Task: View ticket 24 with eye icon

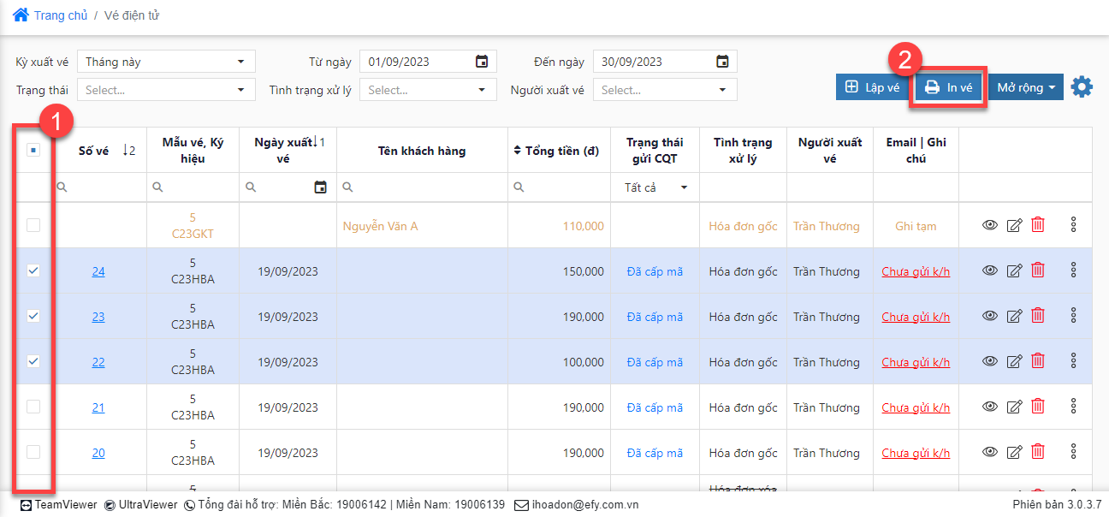Action: tap(990, 270)
